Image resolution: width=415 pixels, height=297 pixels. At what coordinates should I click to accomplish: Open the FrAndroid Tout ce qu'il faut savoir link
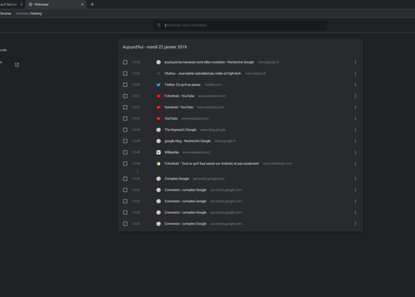coord(212,164)
